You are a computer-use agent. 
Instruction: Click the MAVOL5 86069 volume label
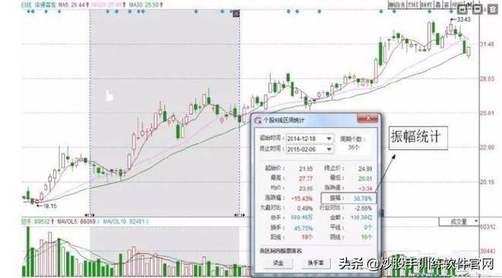click(x=78, y=222)
